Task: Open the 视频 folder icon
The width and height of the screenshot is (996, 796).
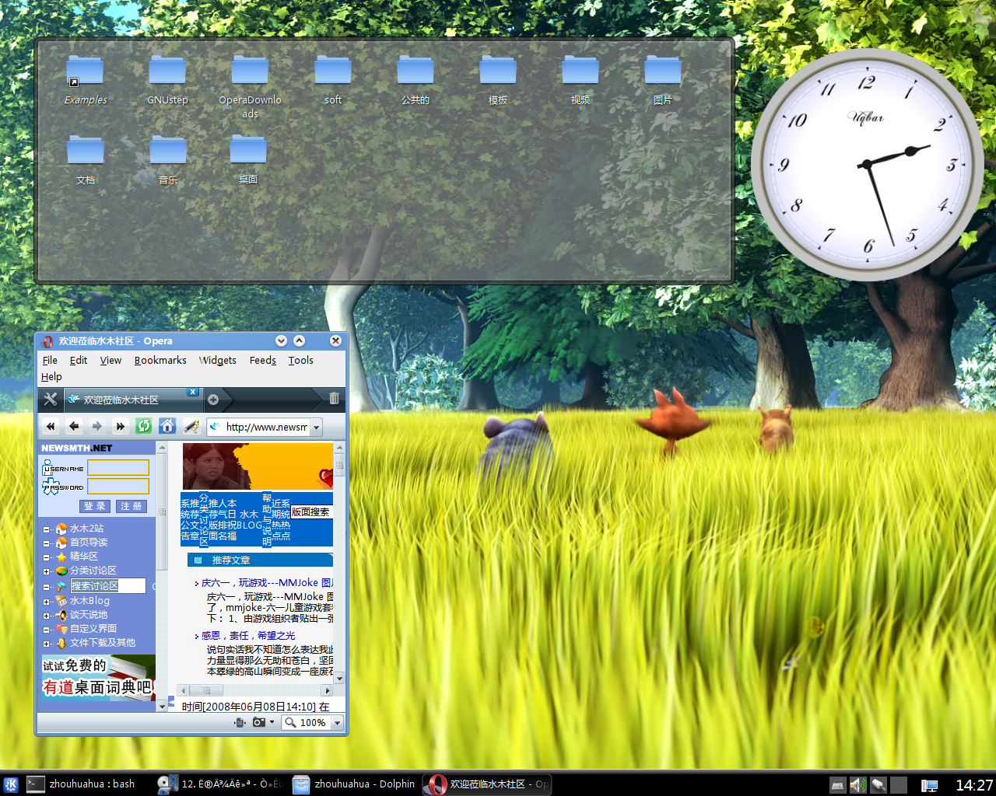Action: (580, 80)
